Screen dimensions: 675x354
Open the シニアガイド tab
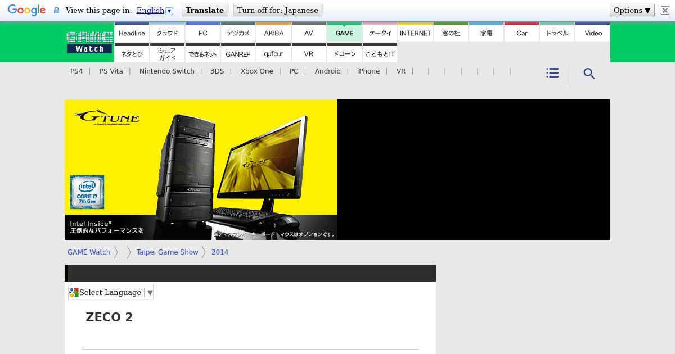point(167,53)
